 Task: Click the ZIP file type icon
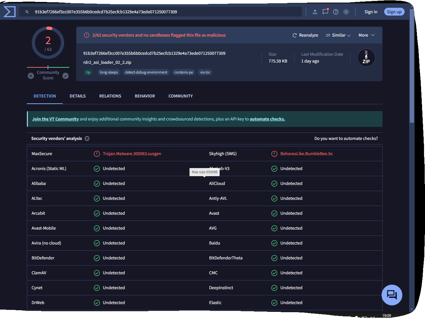pos(366,58)
